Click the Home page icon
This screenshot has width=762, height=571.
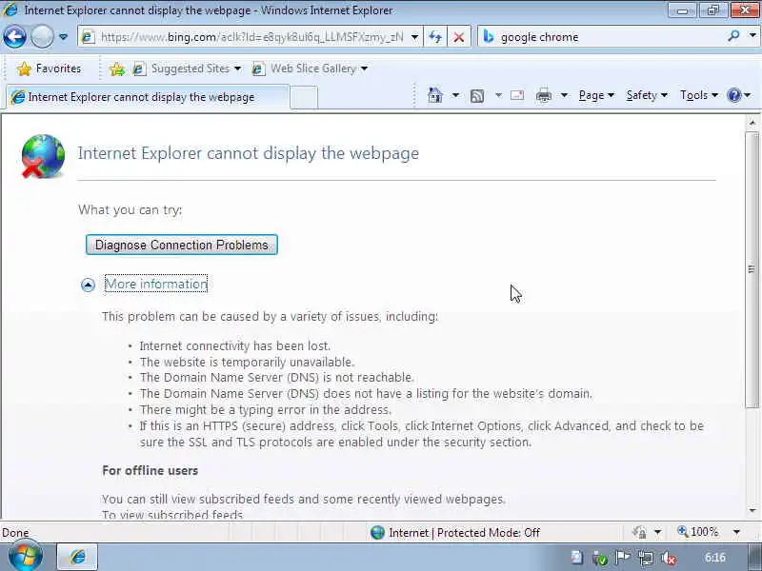(x=435, y=95)
